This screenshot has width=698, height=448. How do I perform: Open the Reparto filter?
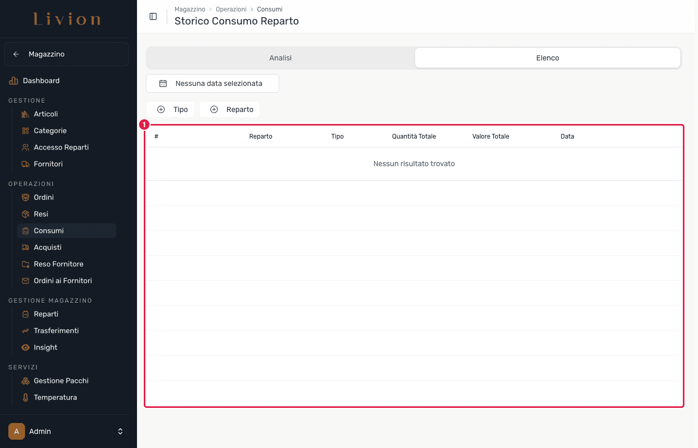(x=229, y=109)
